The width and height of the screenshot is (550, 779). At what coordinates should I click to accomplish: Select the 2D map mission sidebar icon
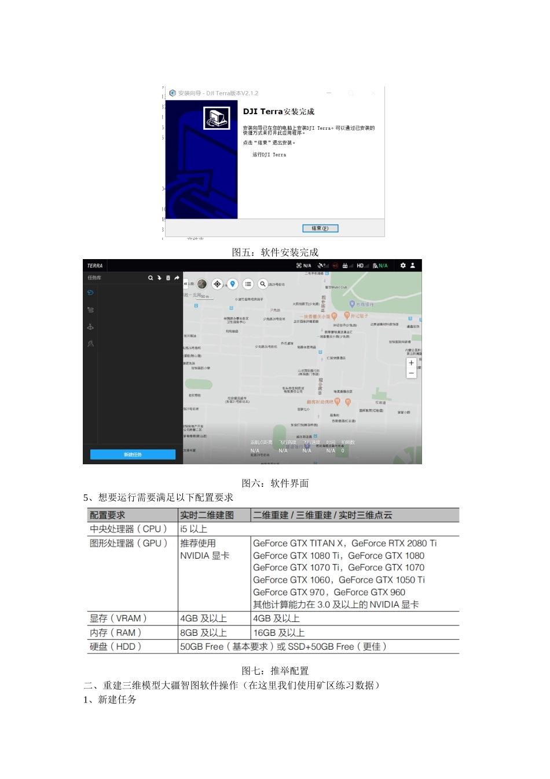pyautogui.click(x=90, y=293)
